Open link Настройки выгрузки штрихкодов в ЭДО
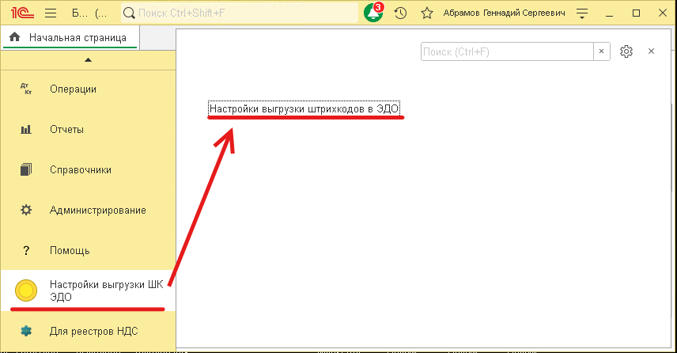The height and width of the screenshot is (353, 677). [x=304, y=109]
